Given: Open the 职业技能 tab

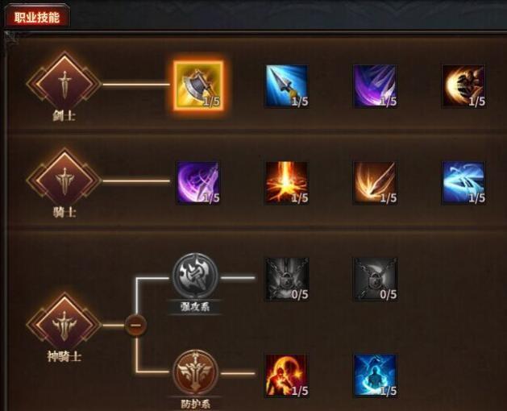Looking at the screenshot, I should click(37, 17).
